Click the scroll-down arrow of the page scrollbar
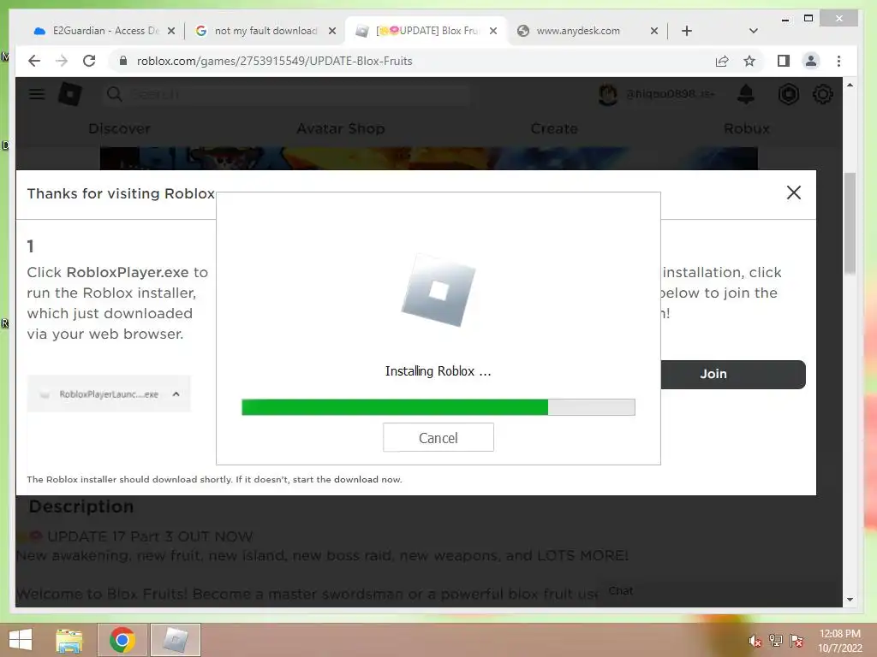Screen dimensions: 877x657 (850, 600)
